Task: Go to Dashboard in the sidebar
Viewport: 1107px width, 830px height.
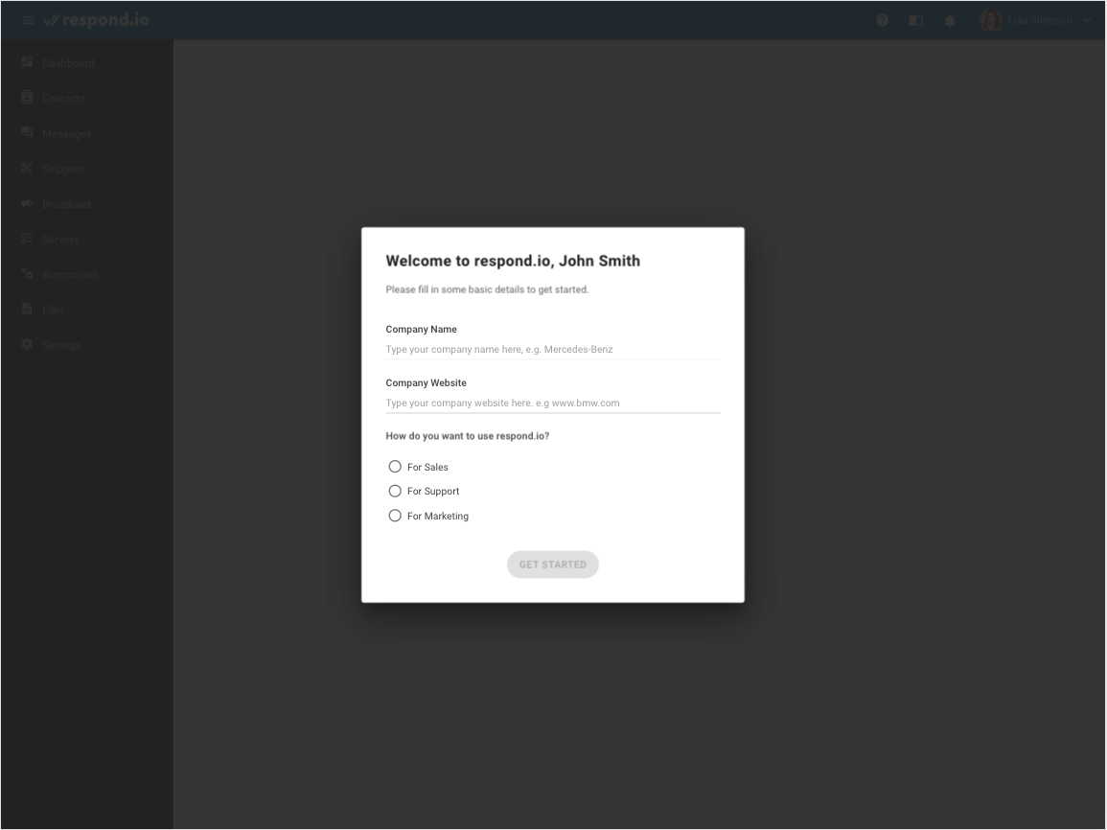Action: tap(68, 63)
